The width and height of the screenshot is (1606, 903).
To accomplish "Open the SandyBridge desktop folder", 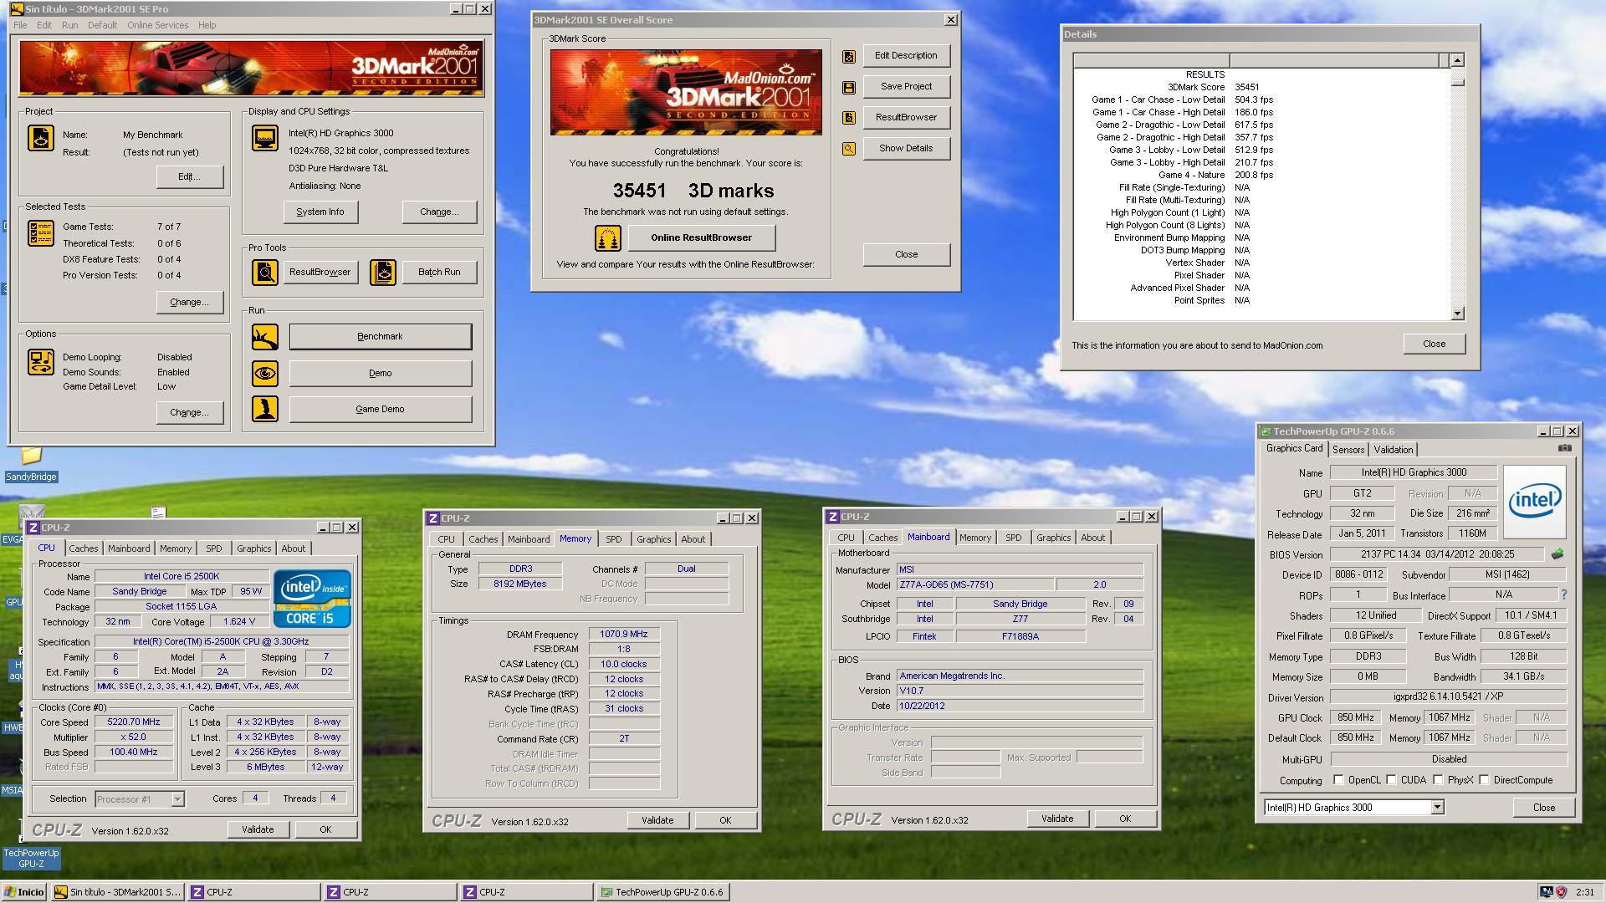I will [31, 463].
